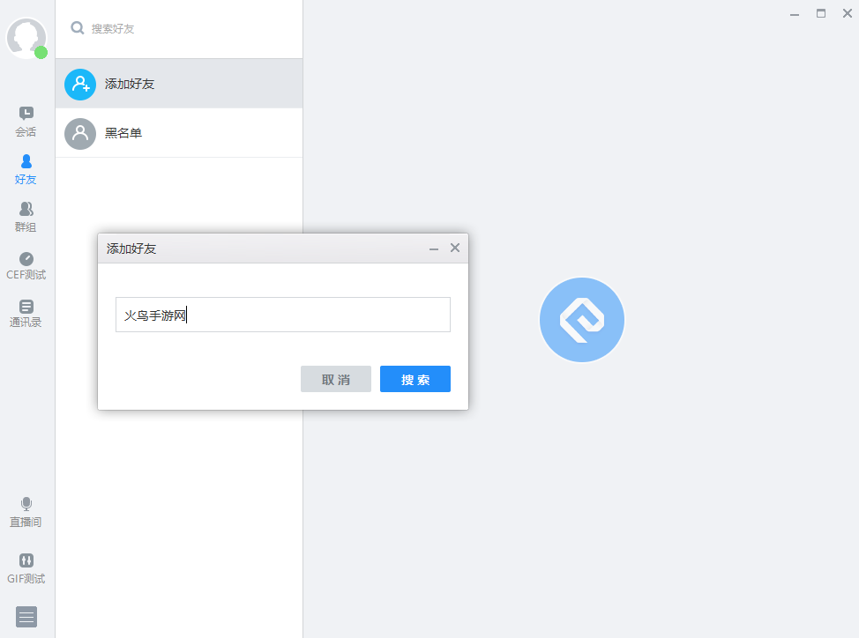Screen dimensions: 859x638
Task: Click the 搜索 button
Action: tap(415, 379)
